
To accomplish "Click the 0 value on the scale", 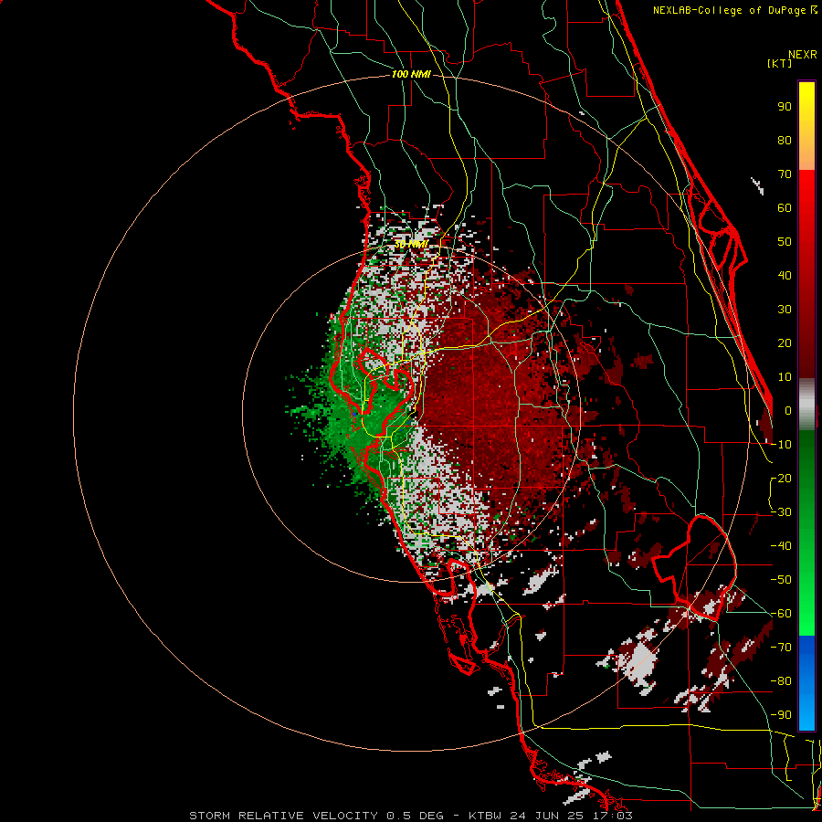I will [x=788, y=411].
